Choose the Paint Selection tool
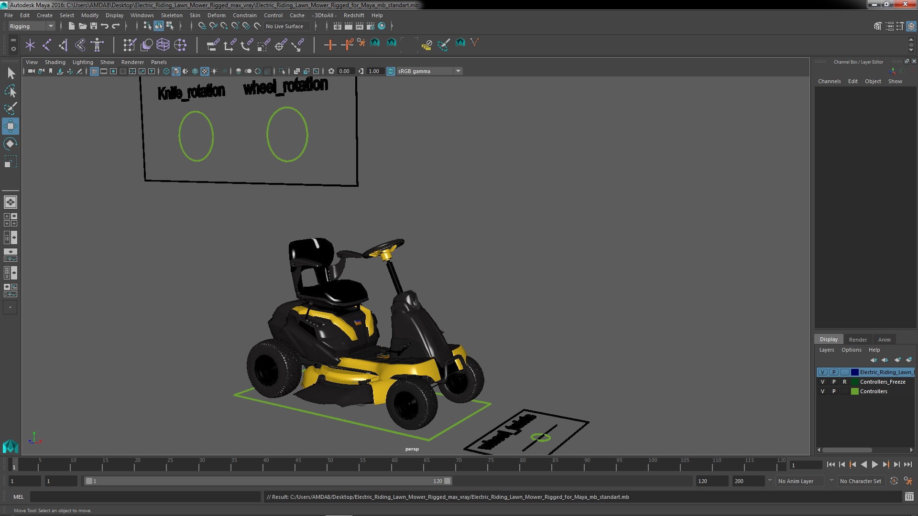 (x=11, y=108)
